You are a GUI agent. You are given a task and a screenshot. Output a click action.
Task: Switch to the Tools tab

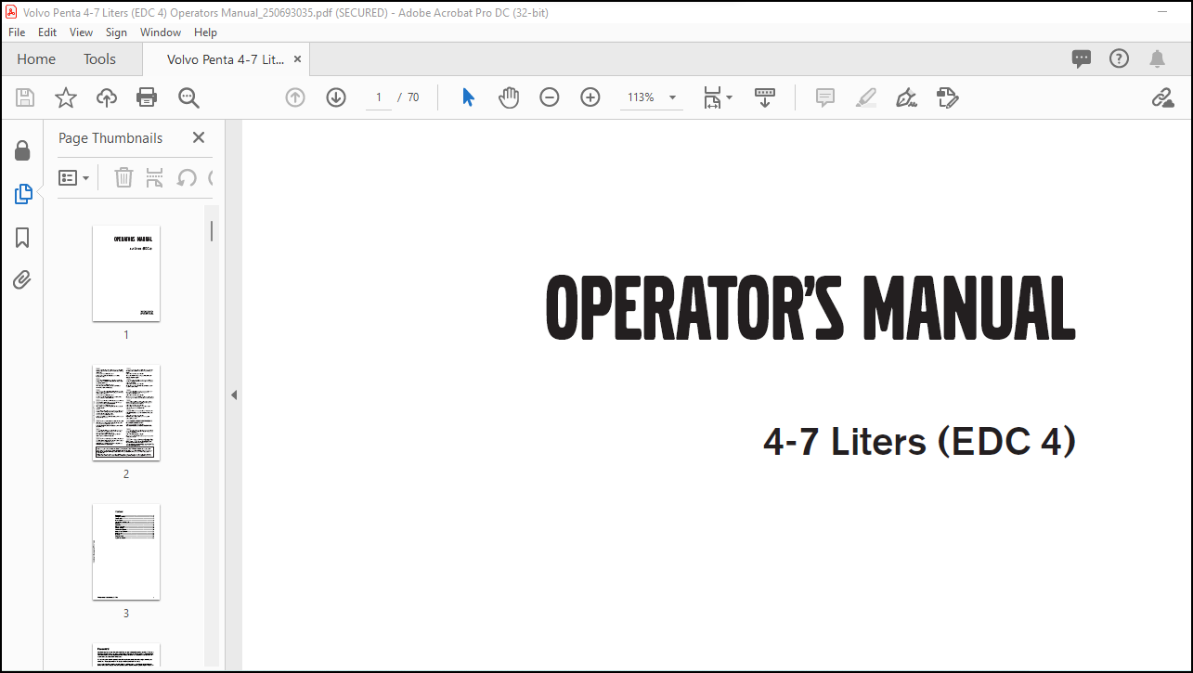click(x=99, y=59)
